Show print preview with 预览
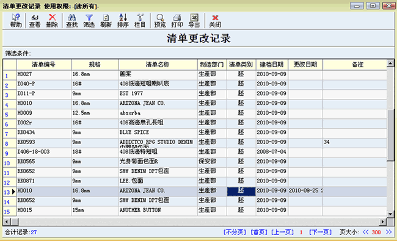The width and height of the screenshot is (397, 241). (160, 21)
